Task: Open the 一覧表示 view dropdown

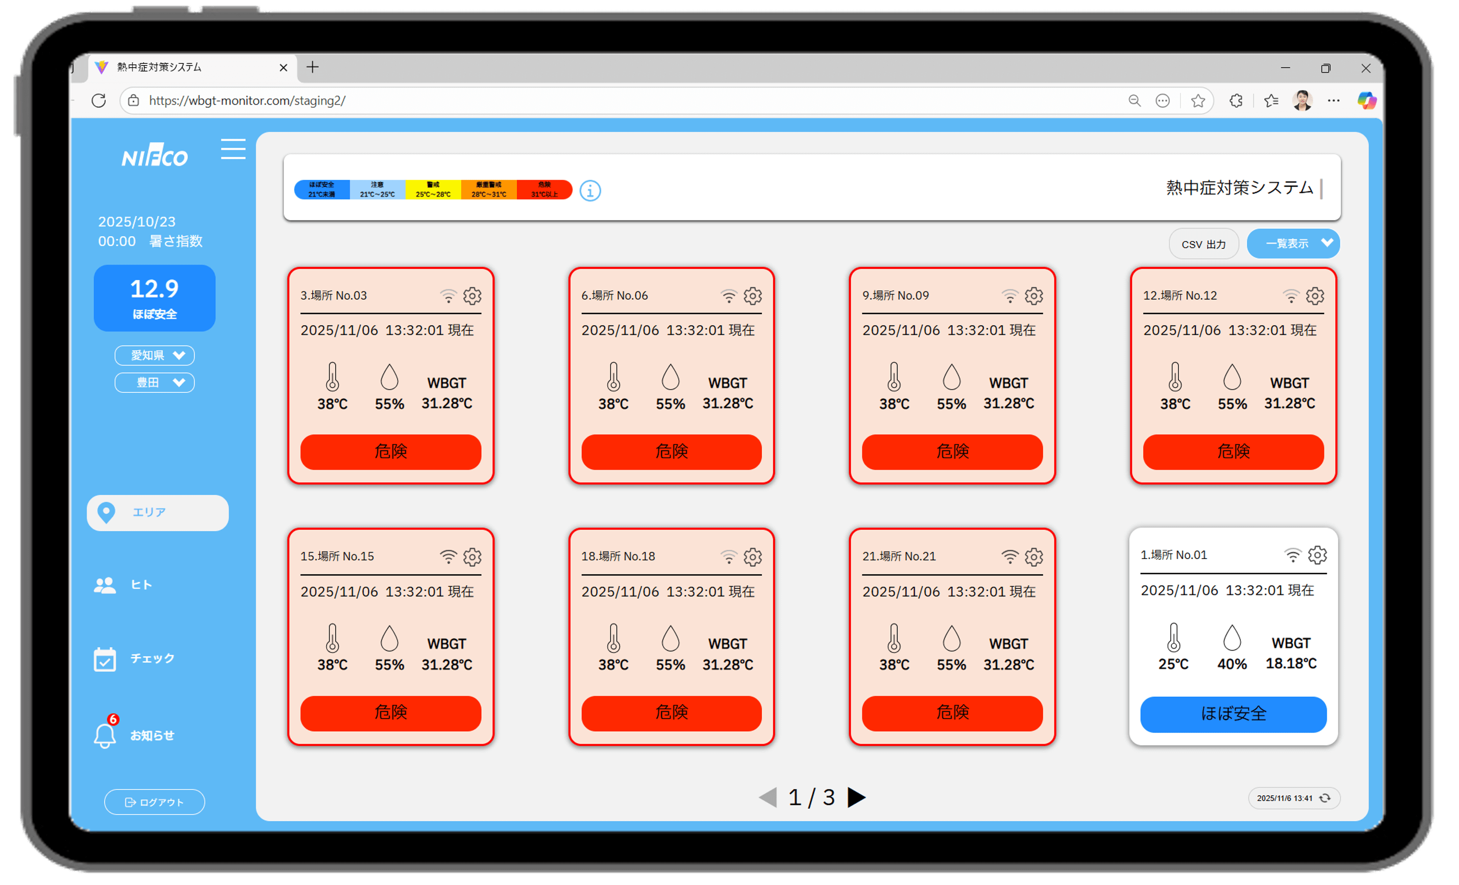Action: point(1293,243)
